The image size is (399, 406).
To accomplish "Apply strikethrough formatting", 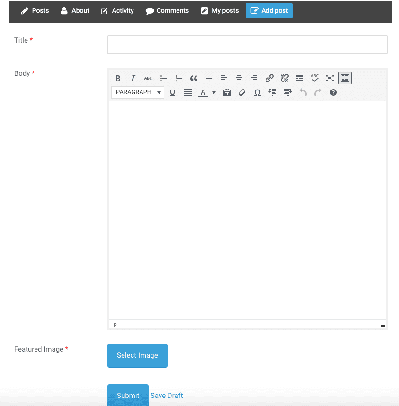I will coord(148,78).
